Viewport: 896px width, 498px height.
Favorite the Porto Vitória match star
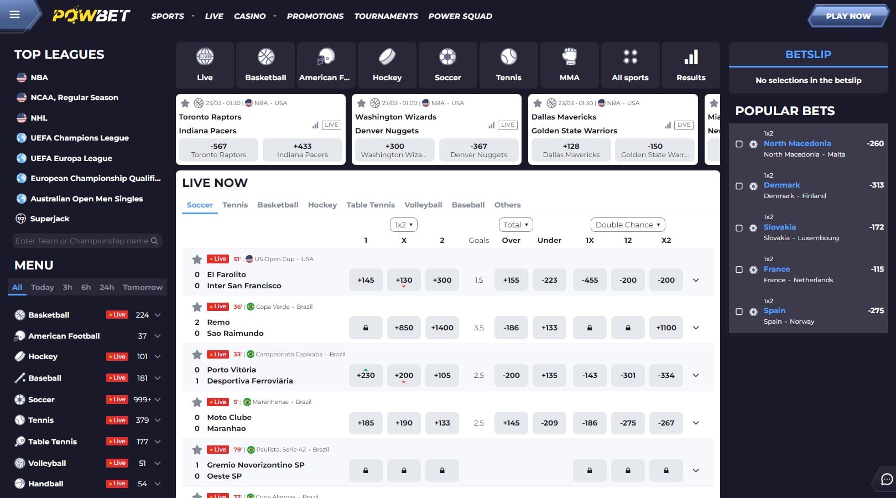pyautogui.click(x=197, y=354)
